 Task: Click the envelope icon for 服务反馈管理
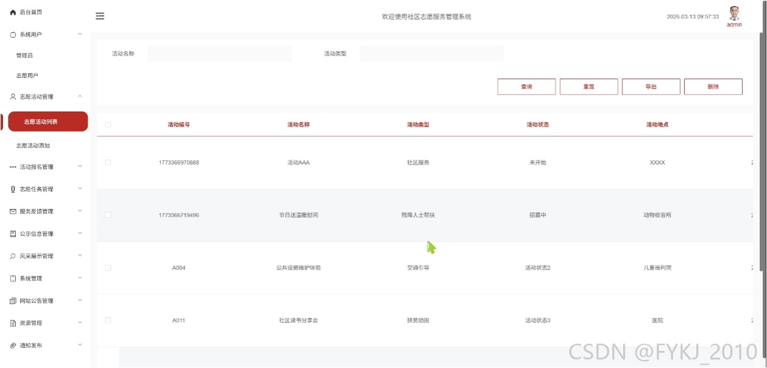13,211
